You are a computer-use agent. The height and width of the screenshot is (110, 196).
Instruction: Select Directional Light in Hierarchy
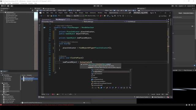point(13,16)
